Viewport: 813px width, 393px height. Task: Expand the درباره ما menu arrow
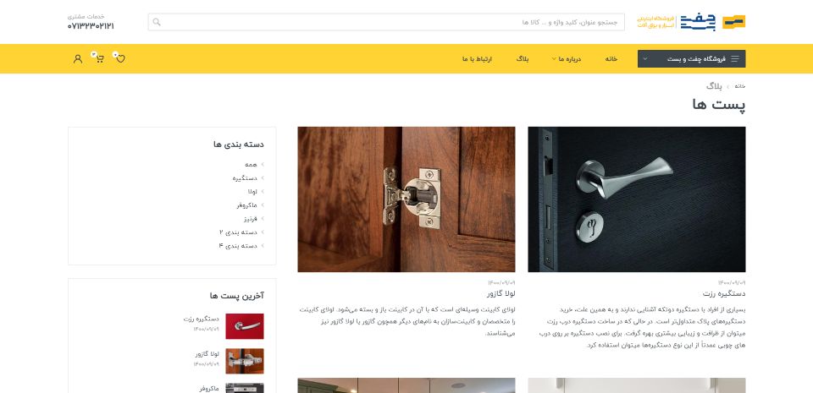(554, 59)
